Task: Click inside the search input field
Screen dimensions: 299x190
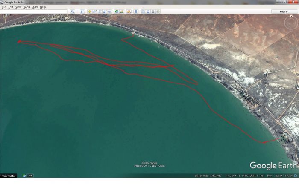Action: tap(34, 12)
